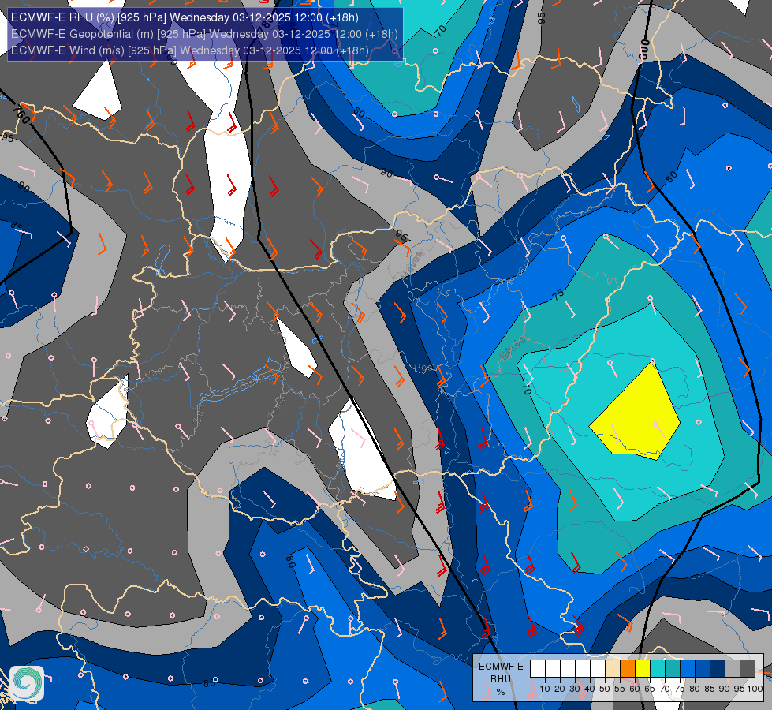Select the ECMWF-E Wind (m/s) layer title line
Viewport: 772px width, 710px height.
pyautogui.click(x=189, y=50)
